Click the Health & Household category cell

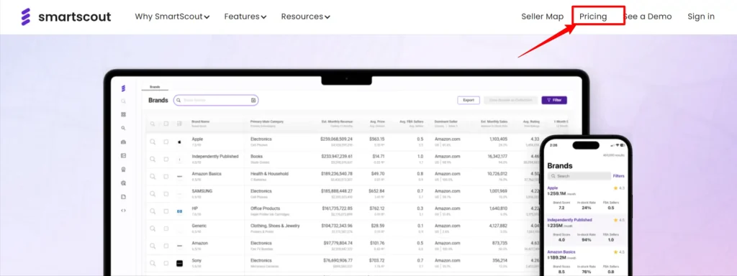tap(269, 174)
